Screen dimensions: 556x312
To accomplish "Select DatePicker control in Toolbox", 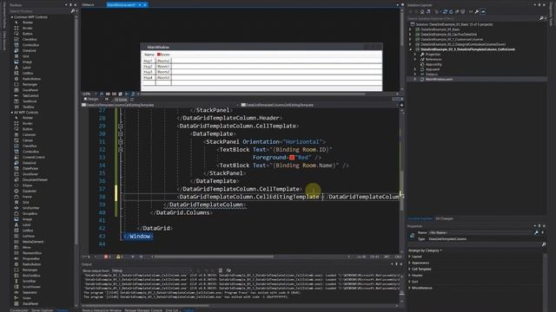I will tap(30, 168).
